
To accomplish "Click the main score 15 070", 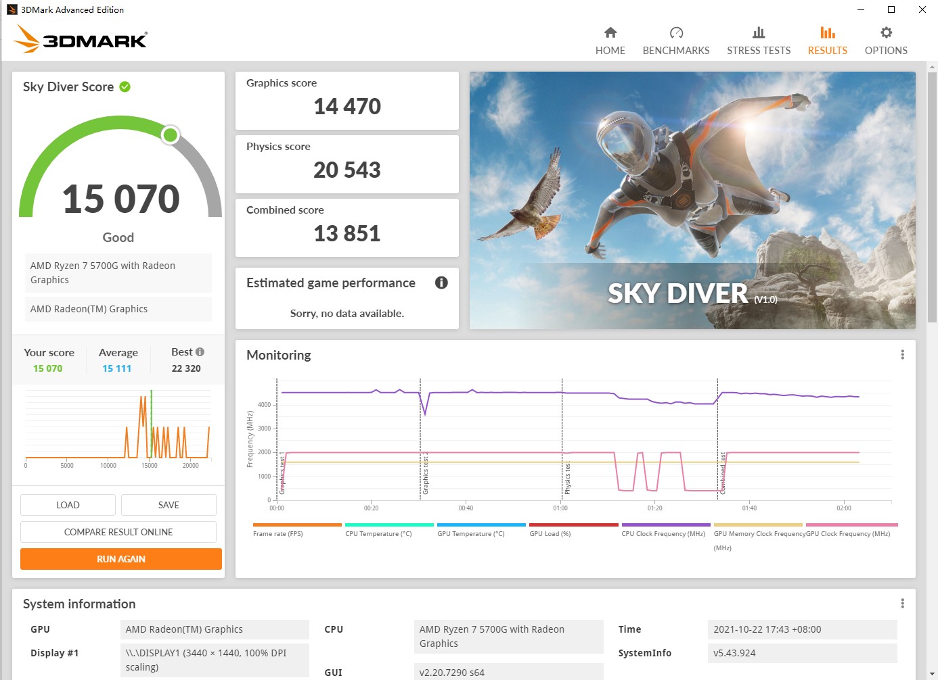I will pos(121,199).
